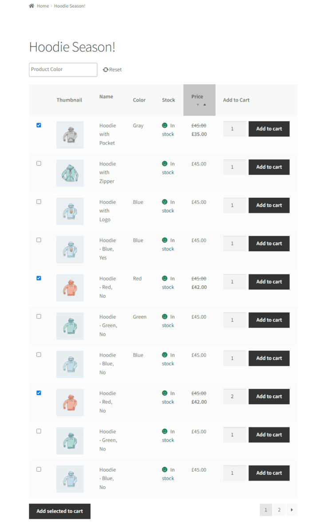Open the Home breadcrumb link
Viewport: 319px width, 532px height.
click(43, 6)
